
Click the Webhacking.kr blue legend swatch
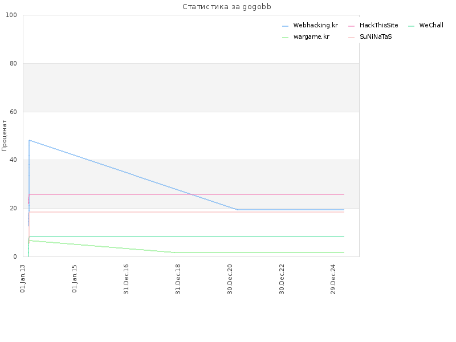(x=285, y=26)
